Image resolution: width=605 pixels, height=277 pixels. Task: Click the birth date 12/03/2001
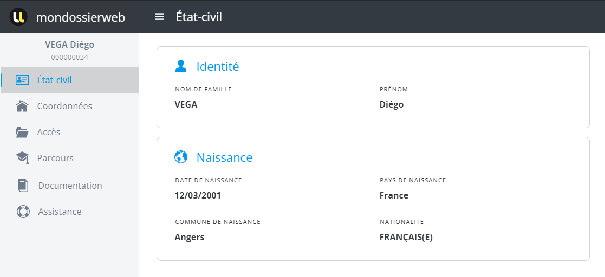[198, 195]
